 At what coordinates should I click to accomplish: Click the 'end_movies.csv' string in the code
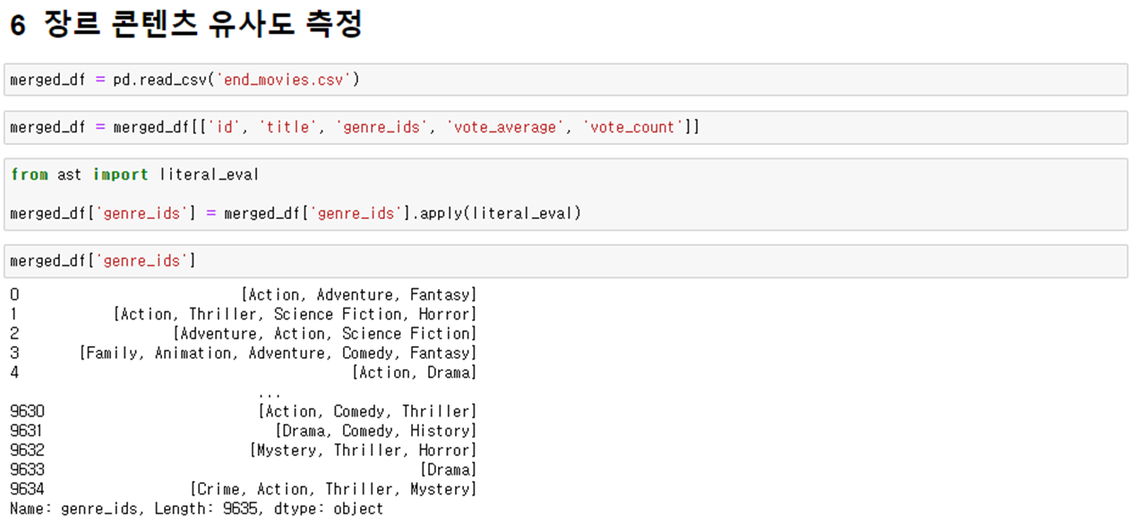tap(286, 80)
